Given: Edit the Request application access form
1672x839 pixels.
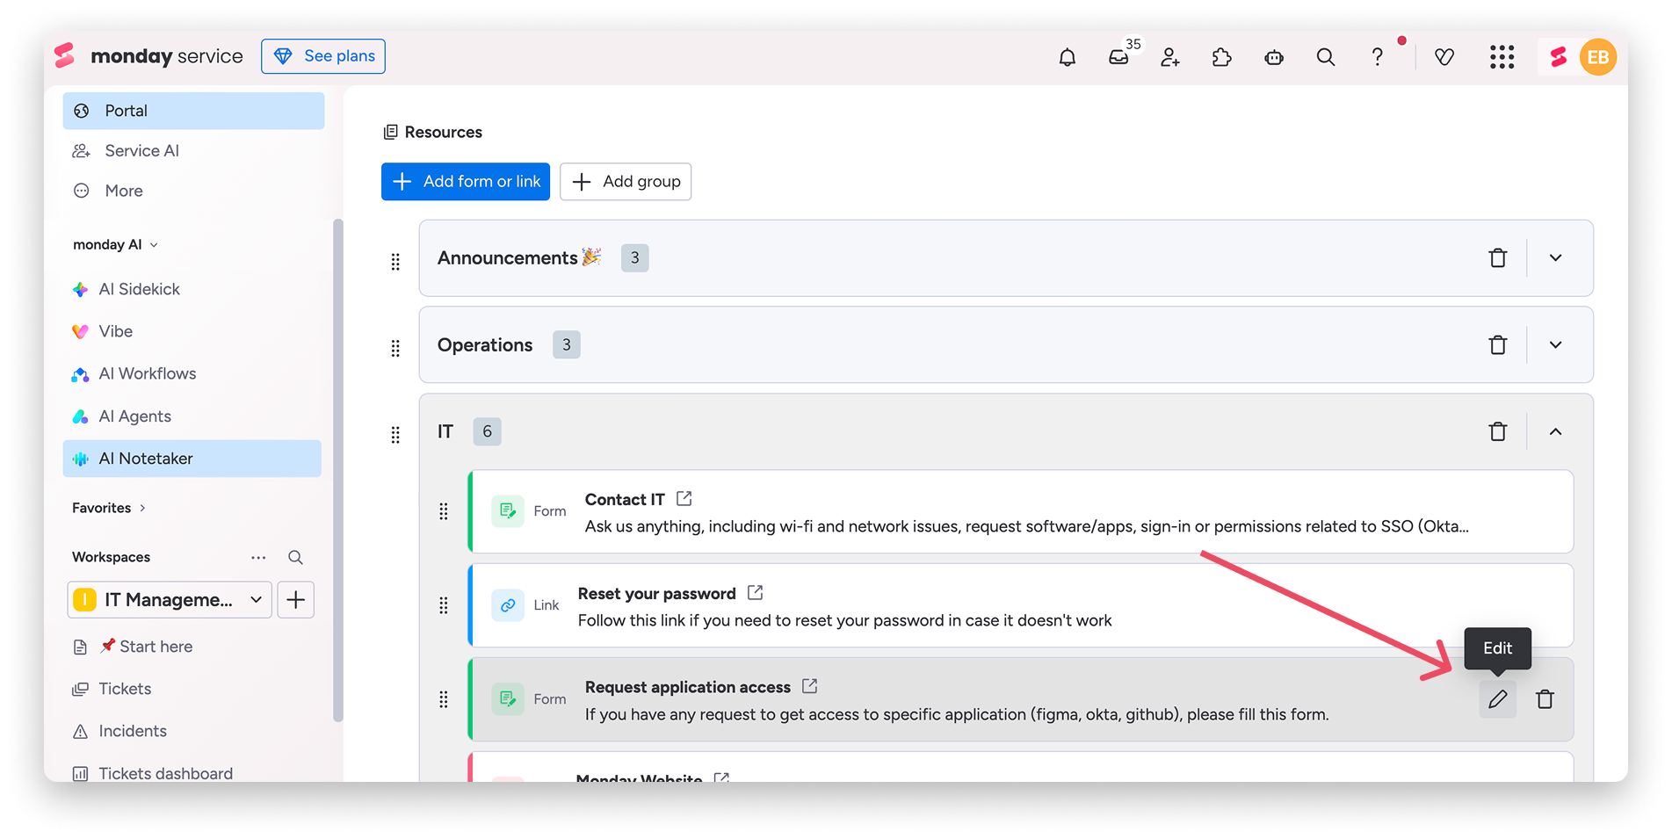Looking at the screenshot, I should 1498,699.
